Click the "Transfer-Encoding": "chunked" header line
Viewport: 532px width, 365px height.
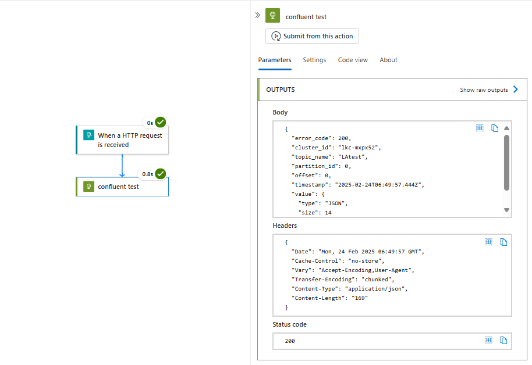pyautogui.click(x=343, y=280)
